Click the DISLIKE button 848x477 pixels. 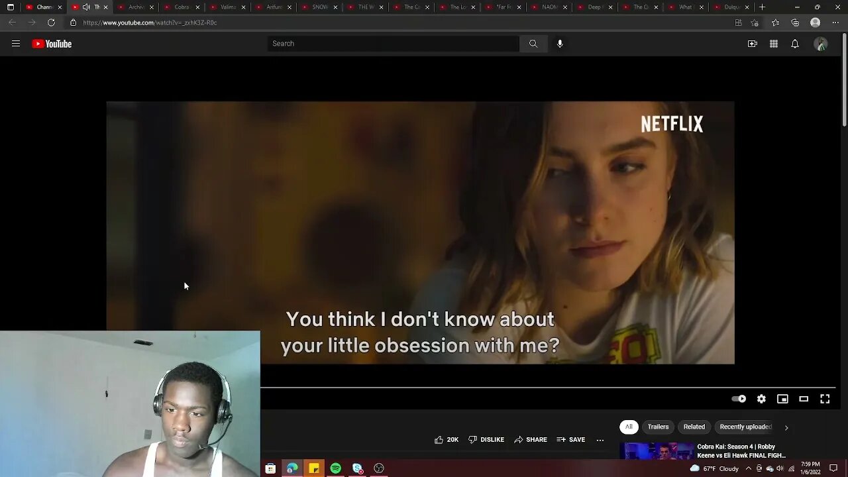[486, 439]
